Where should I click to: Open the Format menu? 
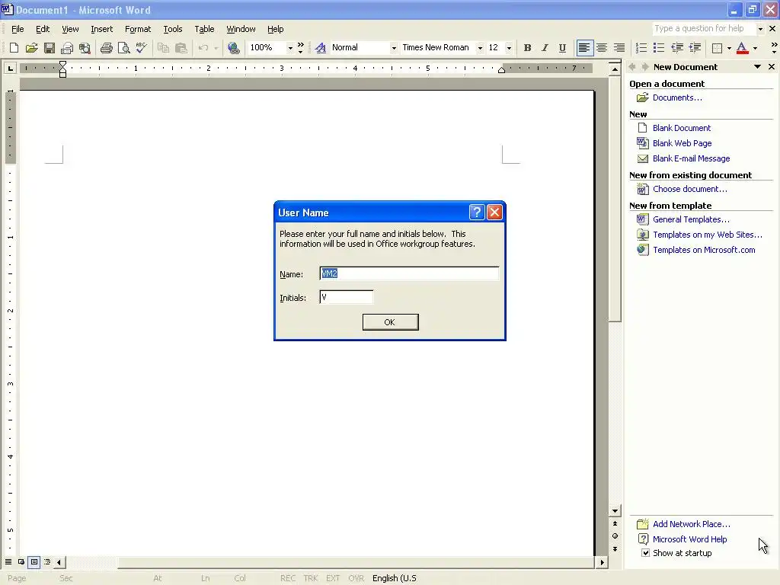pyautogui.click(x=138, y=29)
